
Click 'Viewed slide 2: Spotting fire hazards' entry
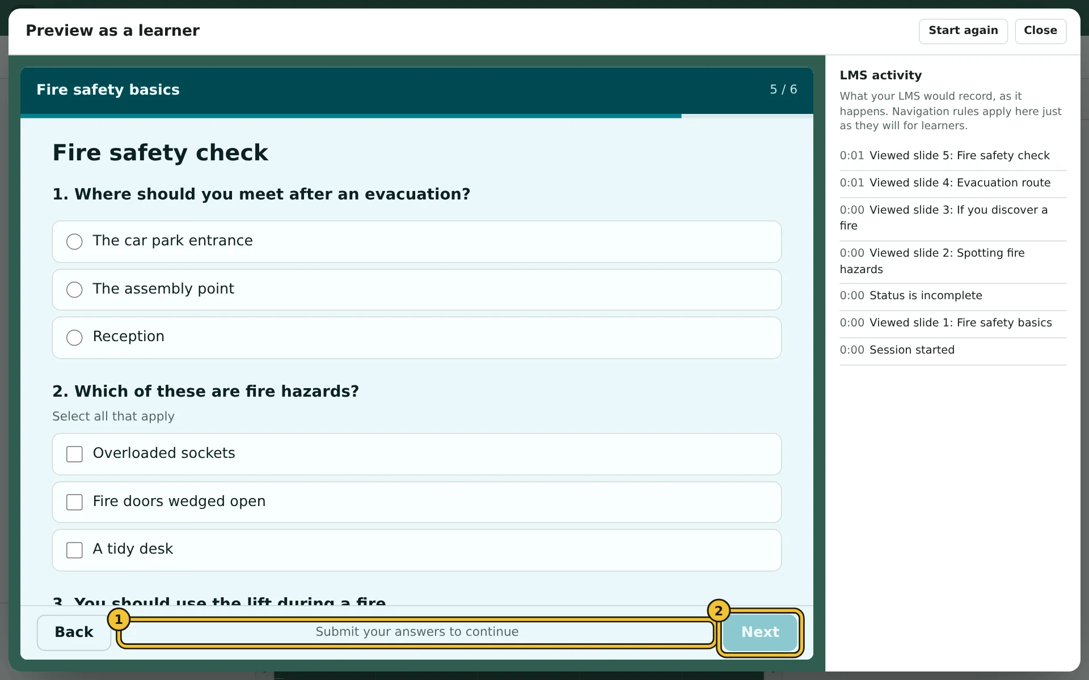(x=953, y=261)
